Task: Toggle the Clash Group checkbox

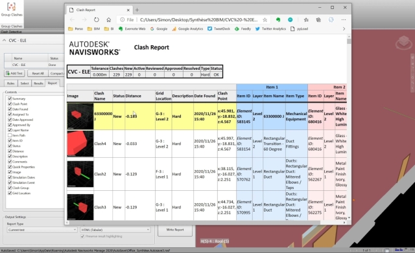Action: tap(10, 188)
